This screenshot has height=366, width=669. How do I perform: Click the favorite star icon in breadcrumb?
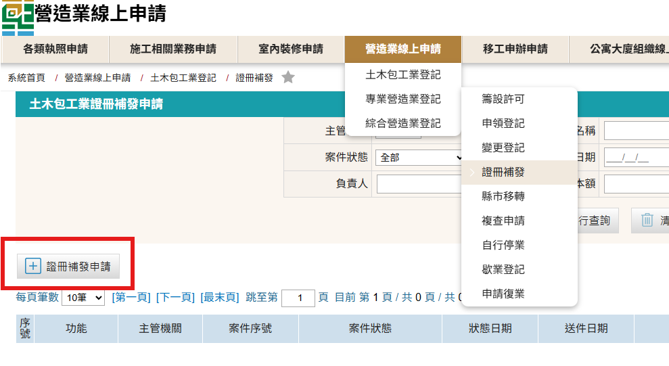coord(288,78)
